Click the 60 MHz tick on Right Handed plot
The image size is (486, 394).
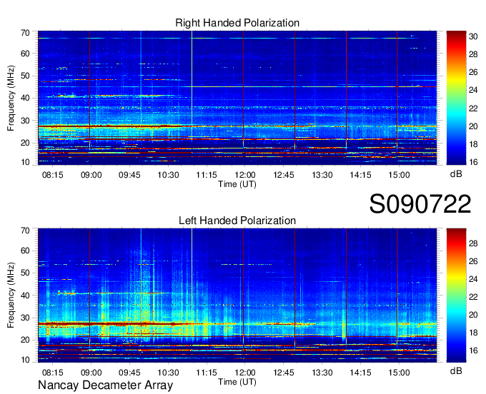(x=25, y=54)
